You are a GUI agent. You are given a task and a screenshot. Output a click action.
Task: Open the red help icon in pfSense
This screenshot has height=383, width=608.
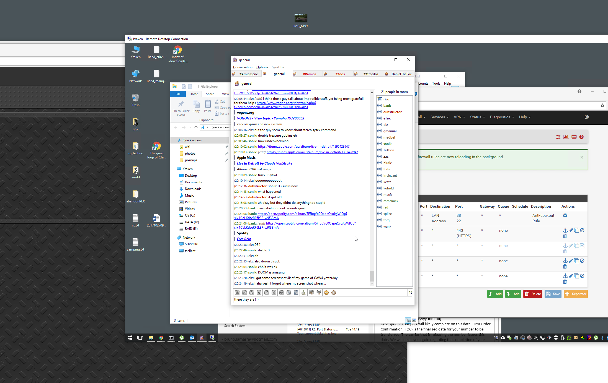[581, 137]
